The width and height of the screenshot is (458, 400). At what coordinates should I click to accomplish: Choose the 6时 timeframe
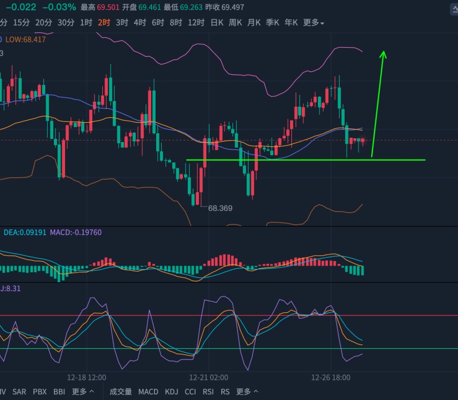pyautogui.click(x=158, y=22)
